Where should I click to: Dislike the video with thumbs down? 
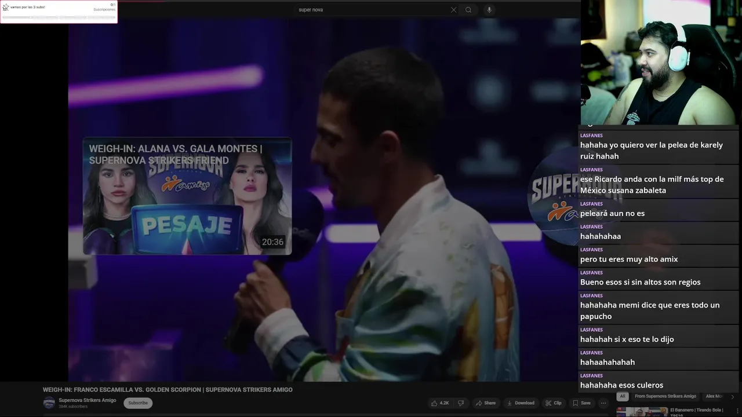461,403
